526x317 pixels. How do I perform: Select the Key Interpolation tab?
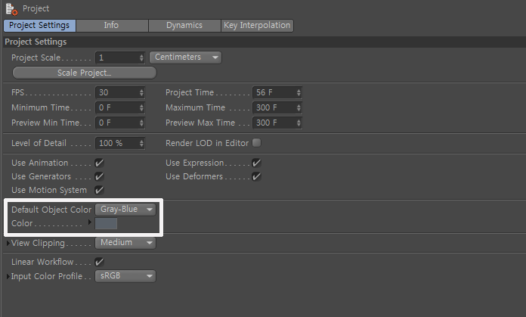point(257,26)
